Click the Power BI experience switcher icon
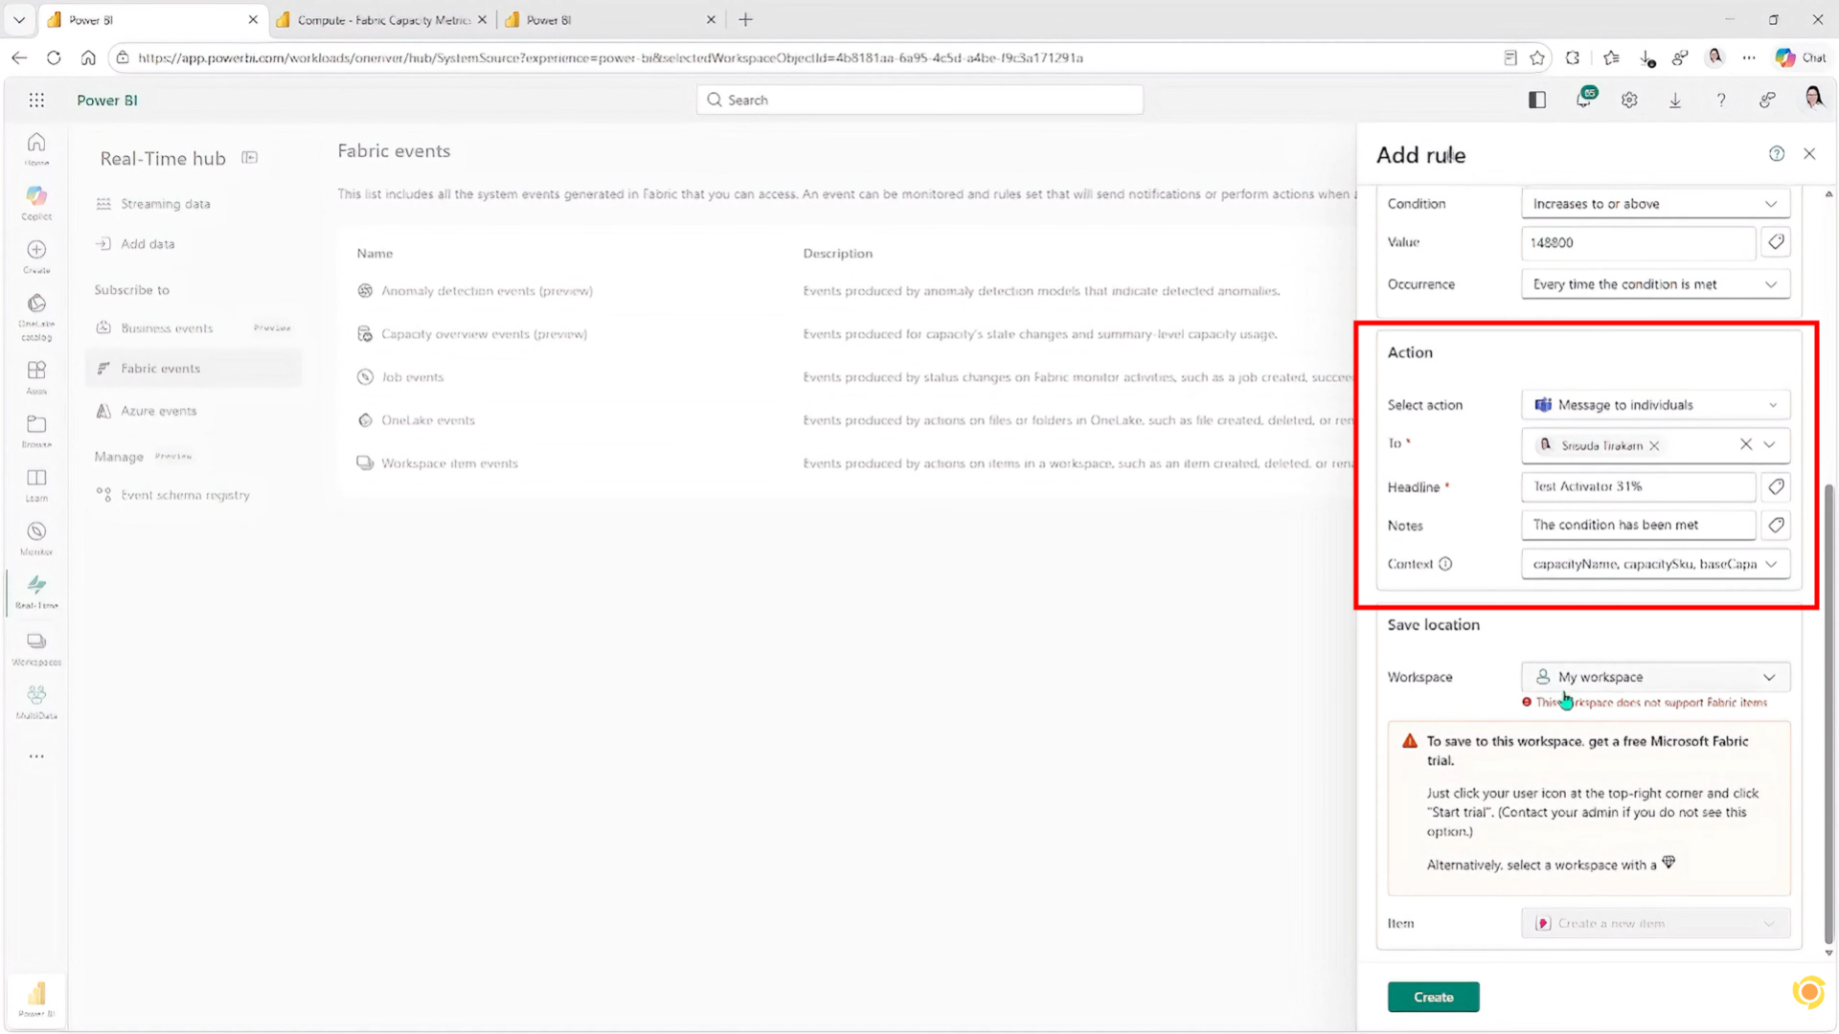1839x1034 pixels. pos(36,999)
